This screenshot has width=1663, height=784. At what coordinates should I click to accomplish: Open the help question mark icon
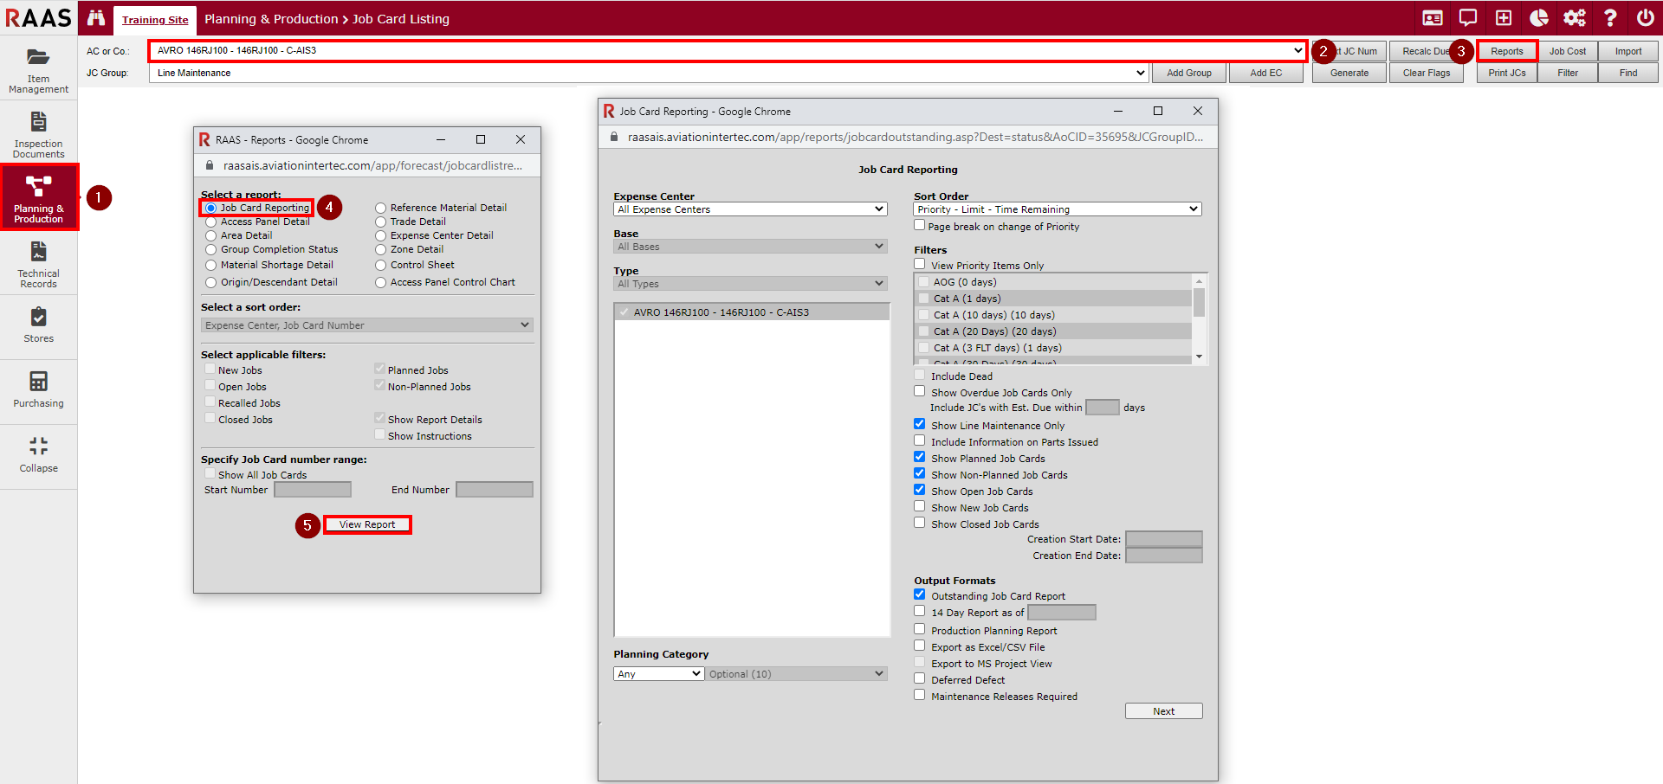point(1610,18)
